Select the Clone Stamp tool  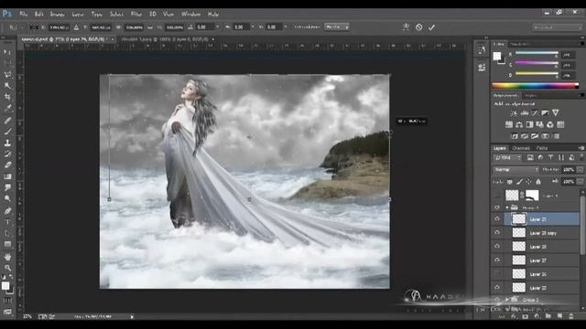[x=7, y=143]
